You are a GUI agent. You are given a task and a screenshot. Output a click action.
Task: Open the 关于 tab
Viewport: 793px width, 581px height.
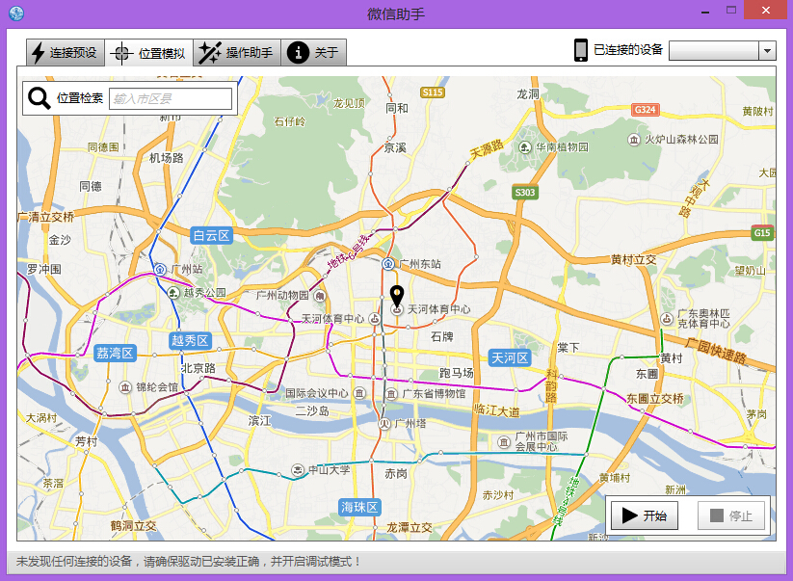[x=313, y=53]
